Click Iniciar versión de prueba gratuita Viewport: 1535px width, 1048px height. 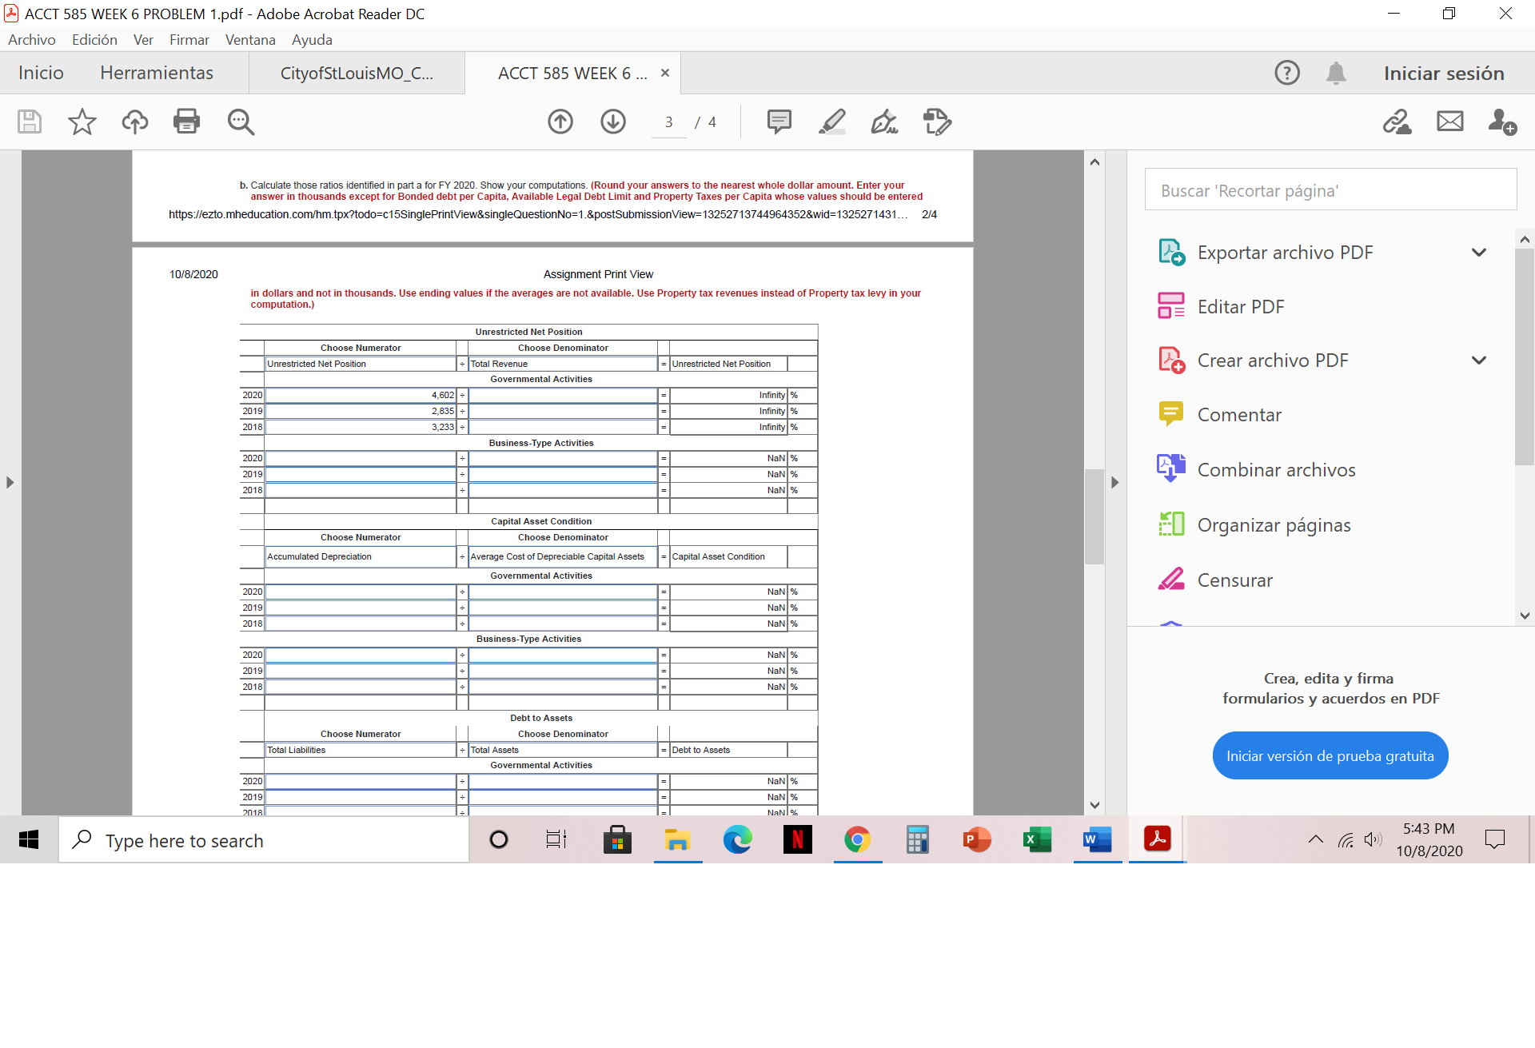coord(1330,755)
